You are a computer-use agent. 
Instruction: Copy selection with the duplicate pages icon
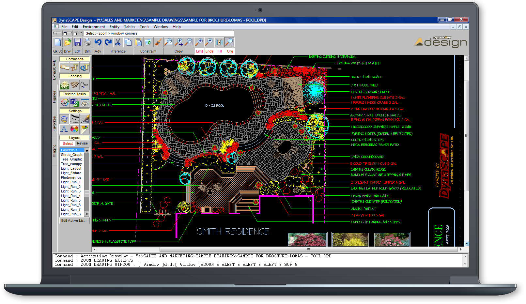pyautogui.click(x=128, y=42)
